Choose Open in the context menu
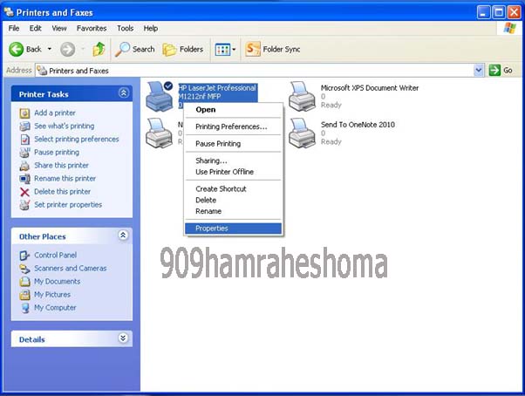This screenshot has height=396, width=525. click(233, 110)
